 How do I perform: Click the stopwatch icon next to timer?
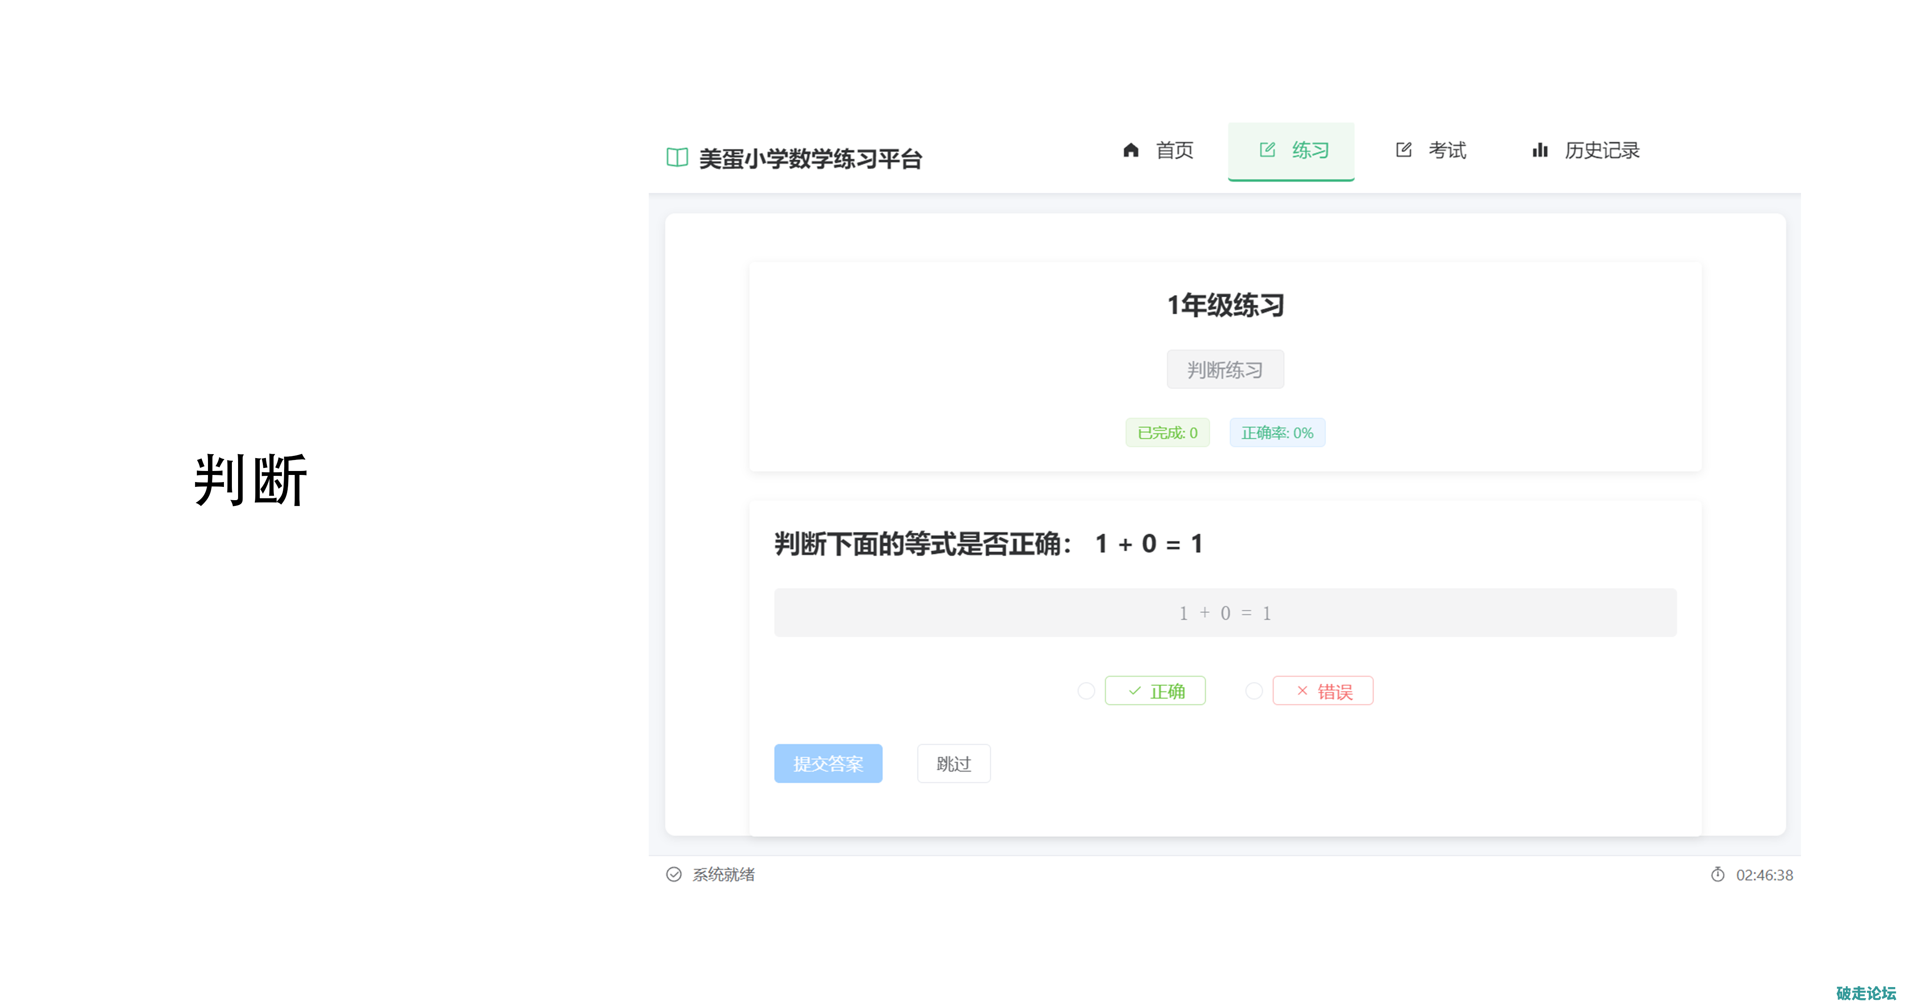[1717, 874]
